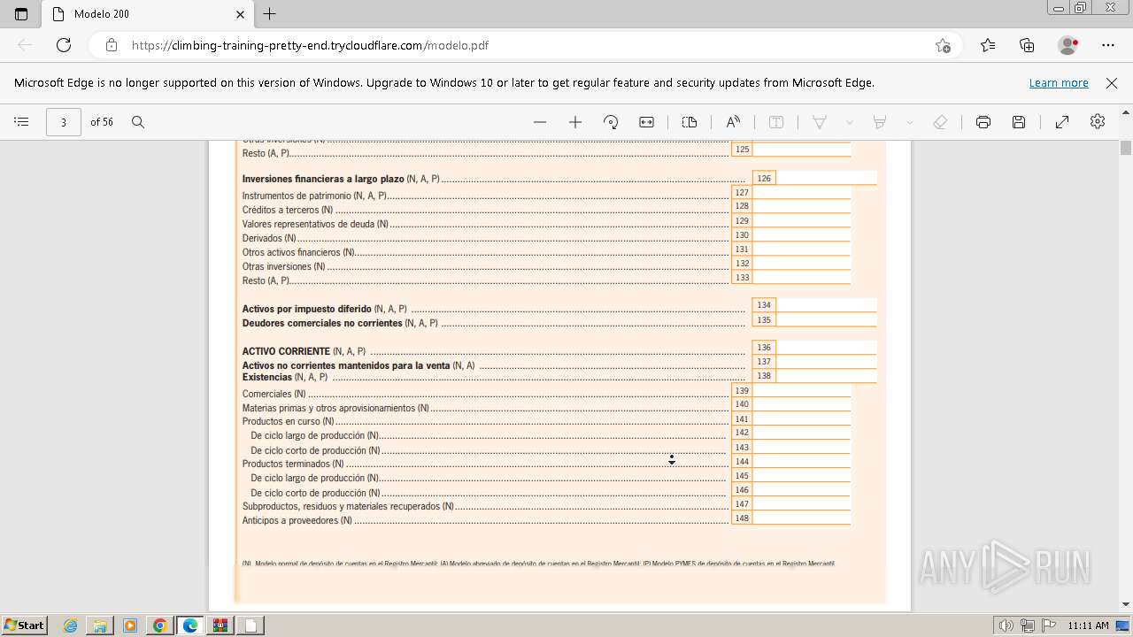Open Settings and more menu

[1108, 45]
